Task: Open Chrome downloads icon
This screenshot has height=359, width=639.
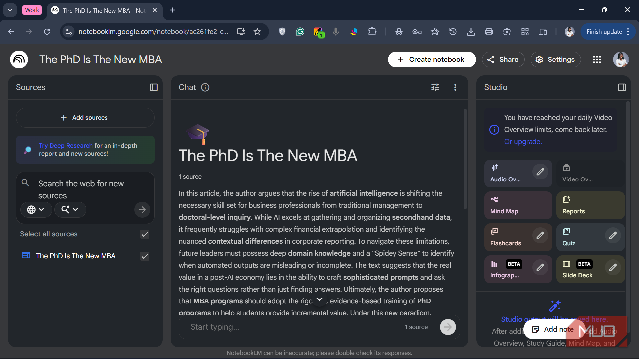Action: tap(471, 32)
